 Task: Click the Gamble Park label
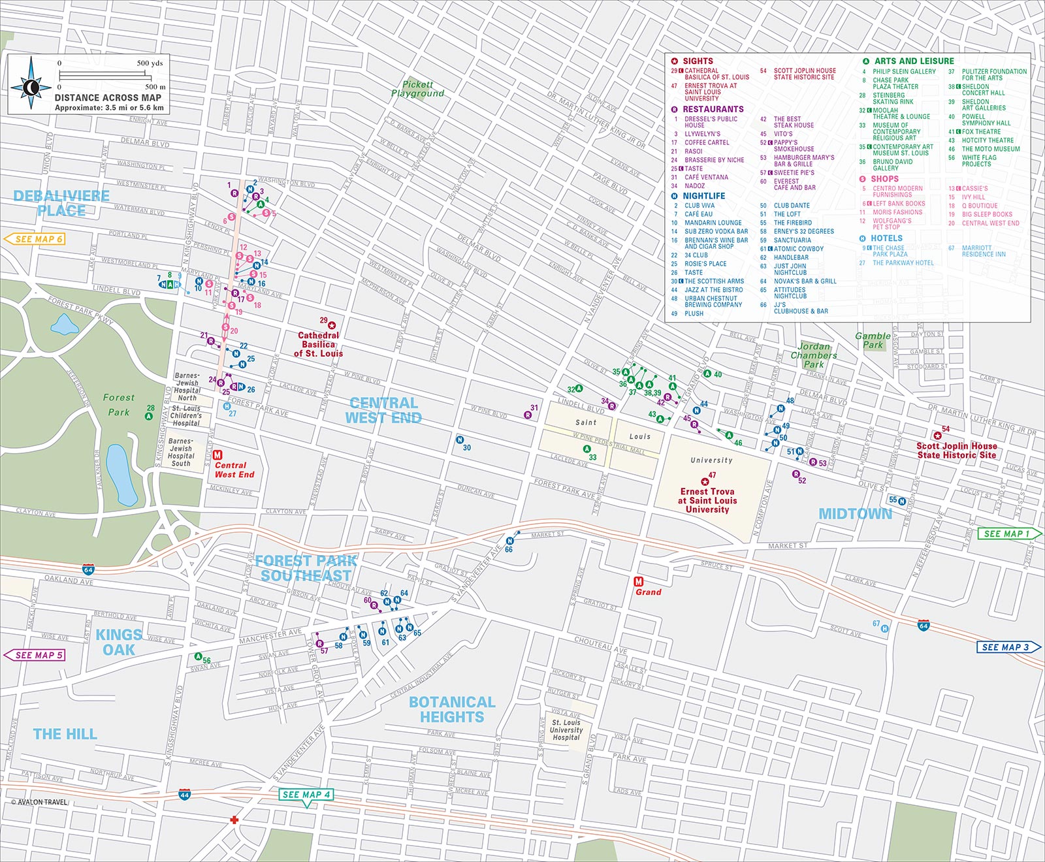pos(873,340)
